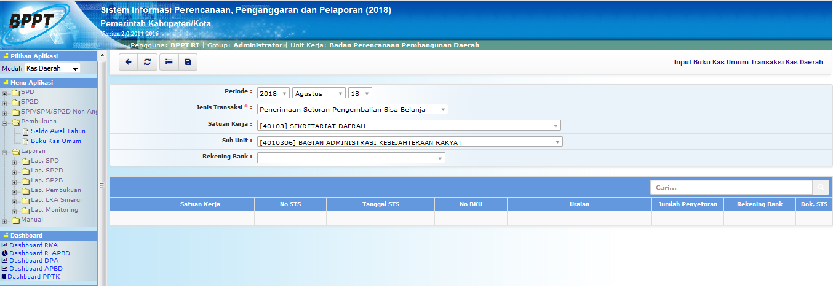Screen dimensions: 833x286
Task: Open the empty Rekening Bank dropdown
Action: click(x=351, y=158)
